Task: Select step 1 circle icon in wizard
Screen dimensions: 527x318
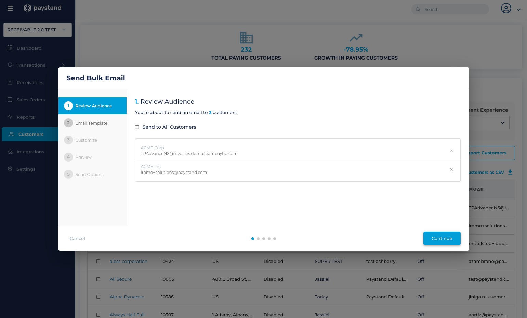Action: (68, 106)
